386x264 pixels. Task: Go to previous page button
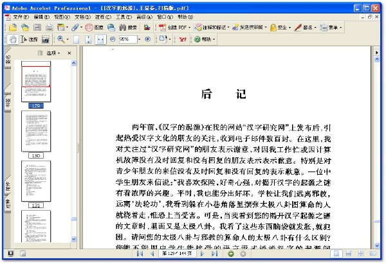(x=152, y=254)
